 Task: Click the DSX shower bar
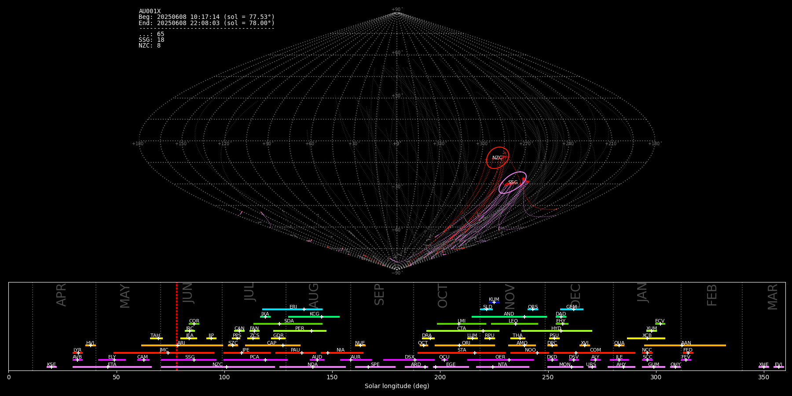coord(409,360)
